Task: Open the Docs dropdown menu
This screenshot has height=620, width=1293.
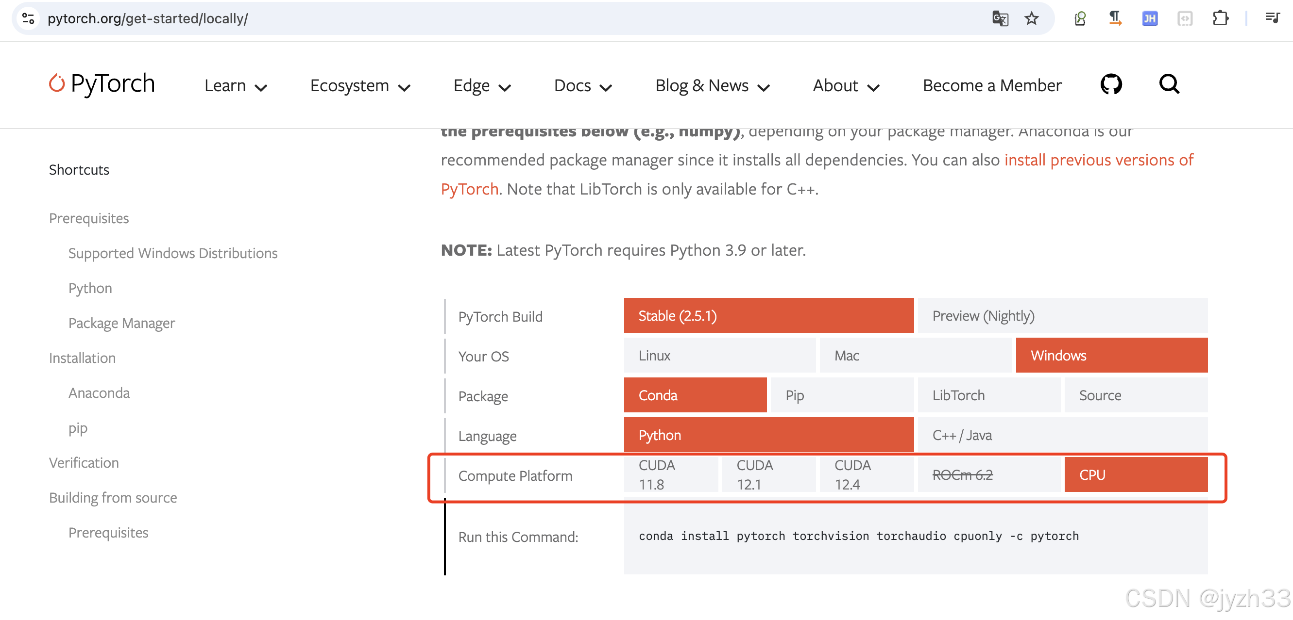Action: [582, 86]
